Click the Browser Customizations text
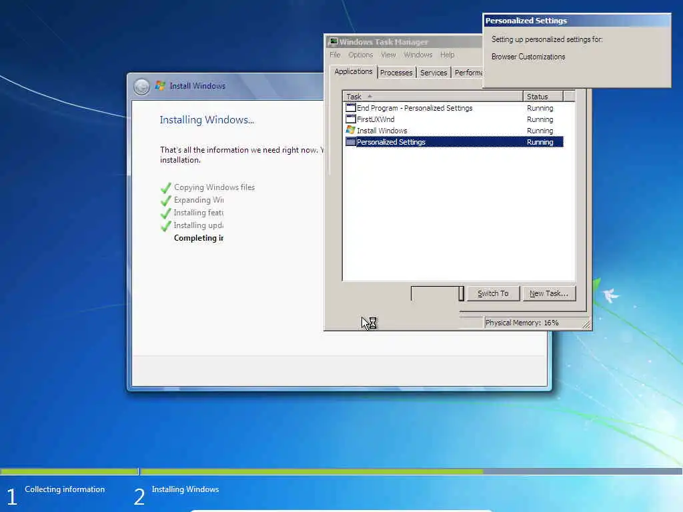The image size is (683, 512). (528, 57)
